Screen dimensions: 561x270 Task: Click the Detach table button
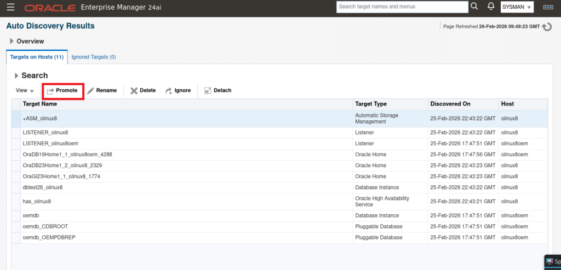pos(217,90)
